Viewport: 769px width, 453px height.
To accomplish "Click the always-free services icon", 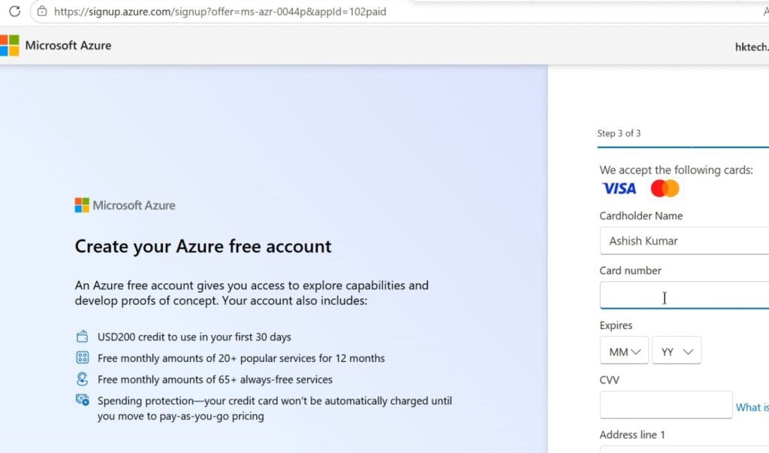I will click(83, 379).
